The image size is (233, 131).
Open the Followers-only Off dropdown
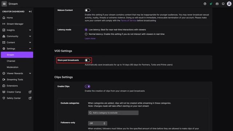[98, 123]
